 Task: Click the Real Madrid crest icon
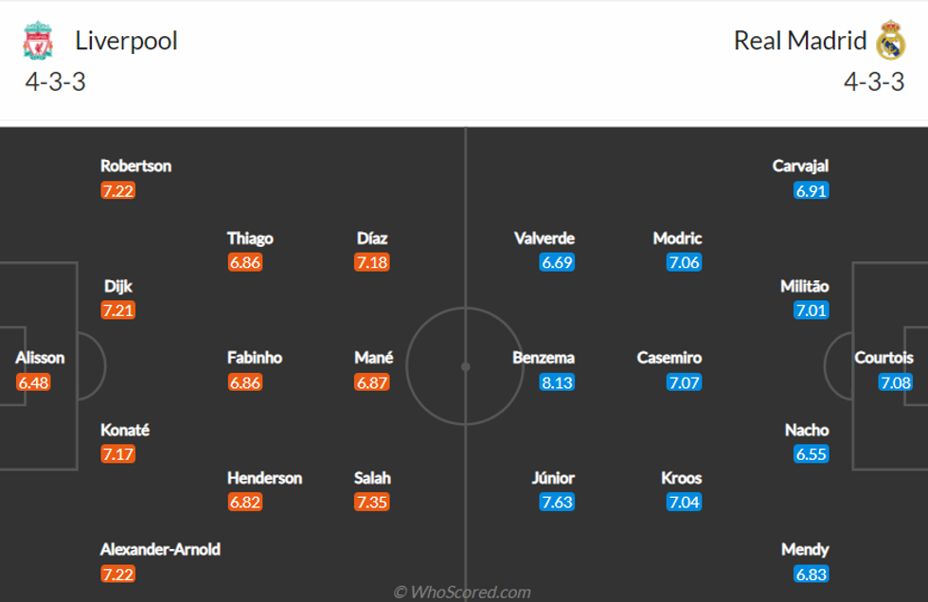coord(891,41)
